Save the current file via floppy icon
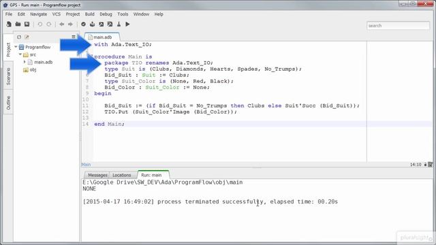Screen dimensions: 436x245 [27, 24]
